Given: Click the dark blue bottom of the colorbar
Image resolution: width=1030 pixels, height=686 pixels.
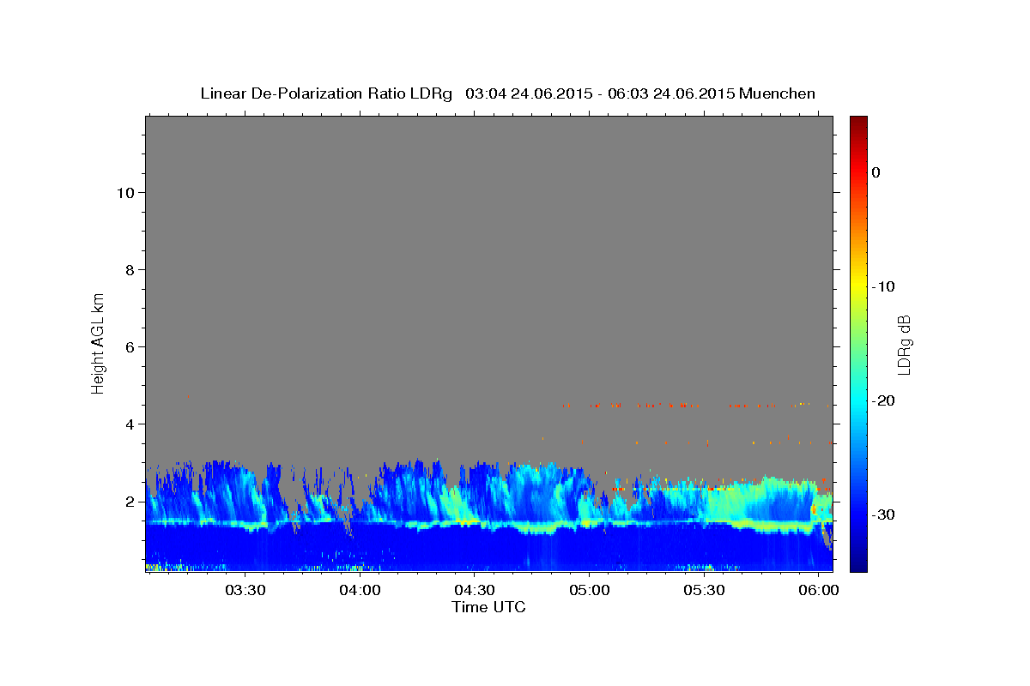Looking at the screenshot, I should (858, 564).
